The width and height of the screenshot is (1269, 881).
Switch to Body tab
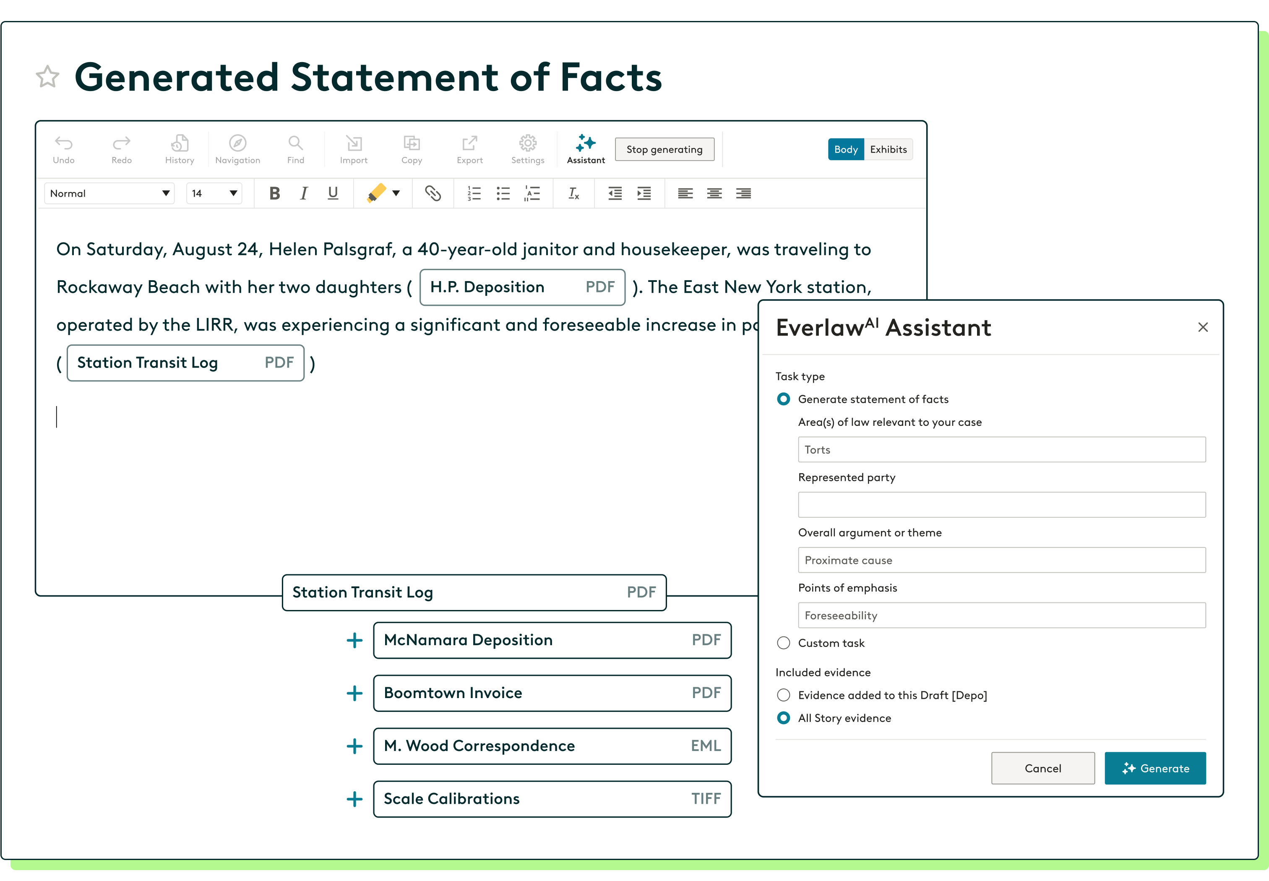pos(846,149)
